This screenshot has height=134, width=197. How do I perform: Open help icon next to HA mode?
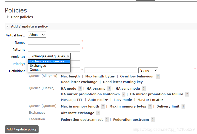tap(80, 89)
